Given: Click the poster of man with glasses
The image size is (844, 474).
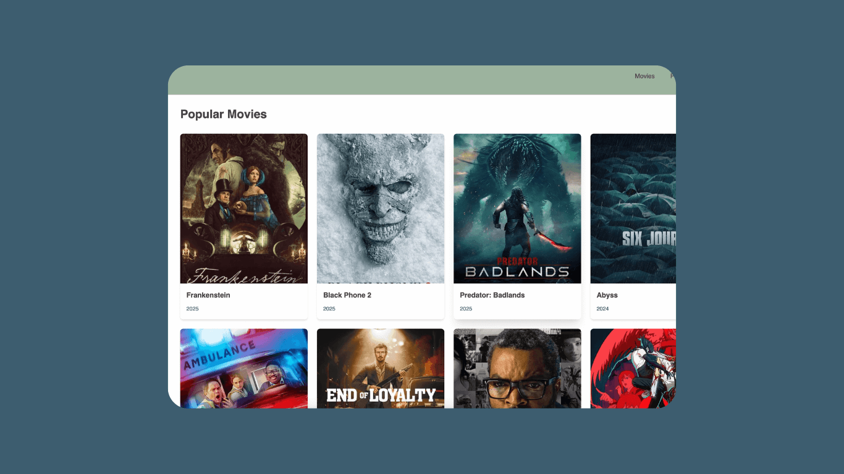Looking at the screenshot, I should [517, 368].
